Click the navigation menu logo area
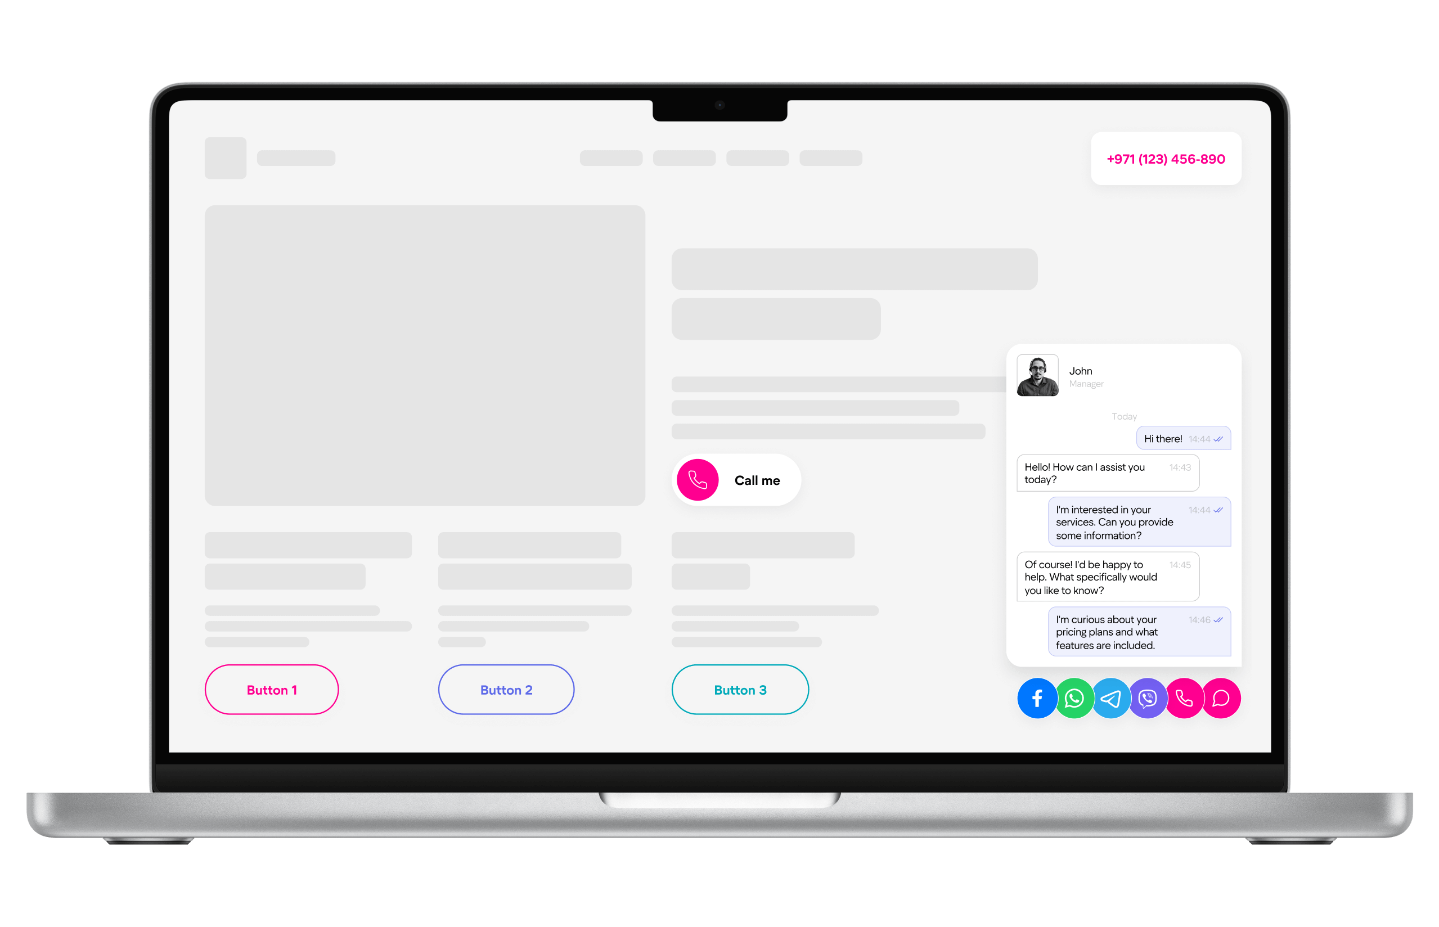 (226, 159)
